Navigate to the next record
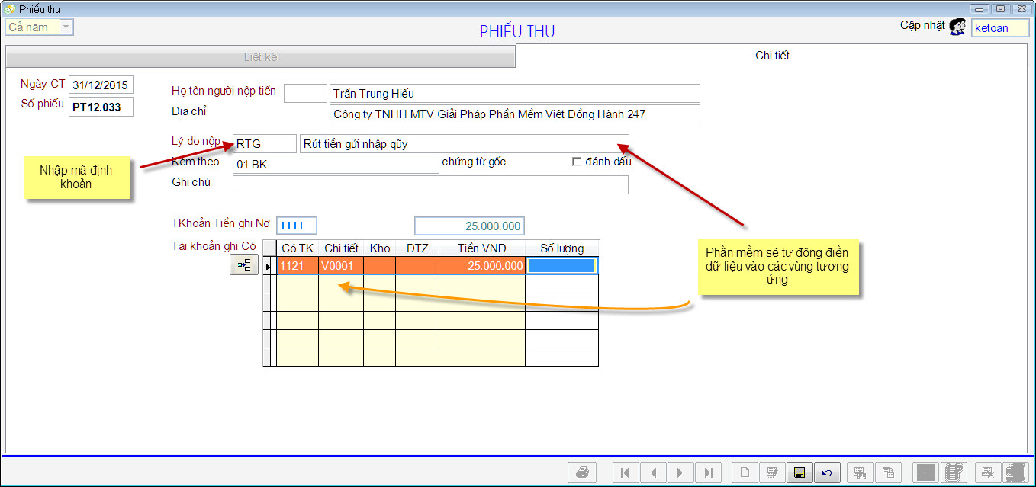The width and height of the screenshot is (1036, 487). [x=680, y=473]
